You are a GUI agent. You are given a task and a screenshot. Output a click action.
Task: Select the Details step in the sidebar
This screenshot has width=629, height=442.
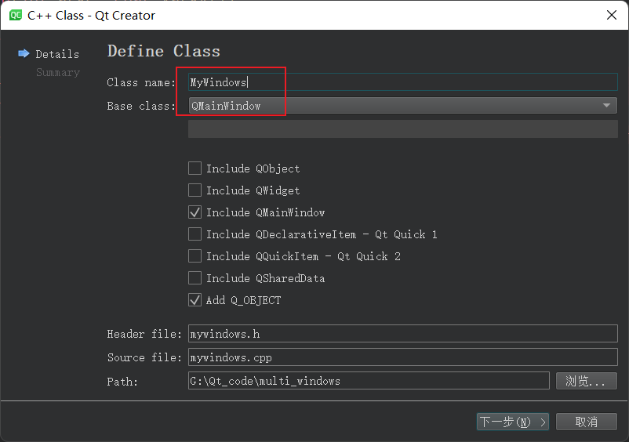pos(57,54)
